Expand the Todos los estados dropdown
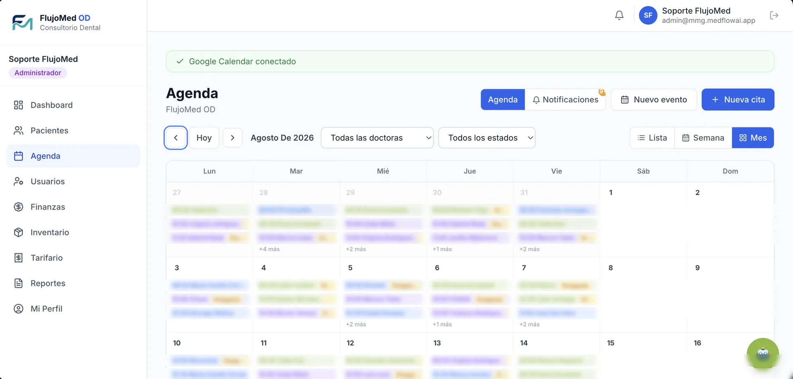793x379 pixels. (487, 138)
